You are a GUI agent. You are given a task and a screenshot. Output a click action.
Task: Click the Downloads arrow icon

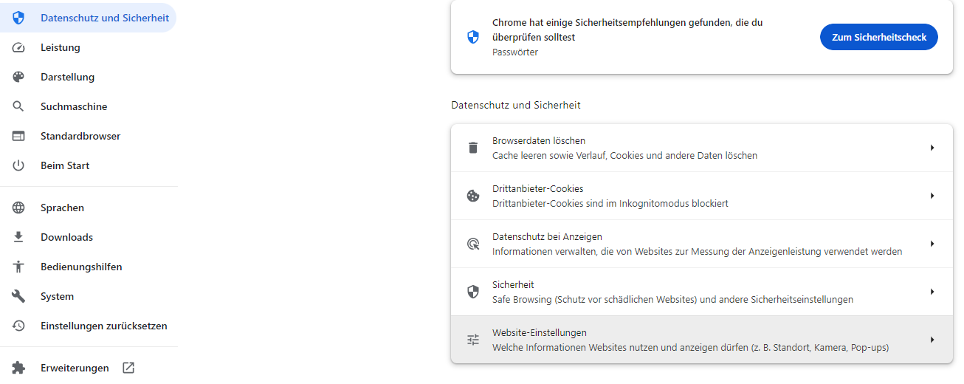18,237
